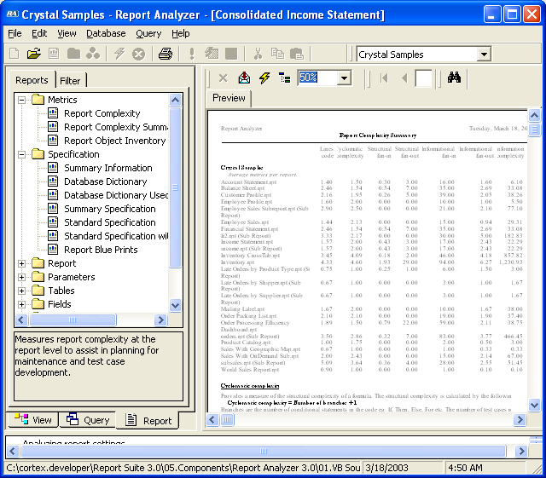This screenshot has height=478, width=546.
Task: Click the hatched pencil icon after exclamation
Action: (212, 54)
